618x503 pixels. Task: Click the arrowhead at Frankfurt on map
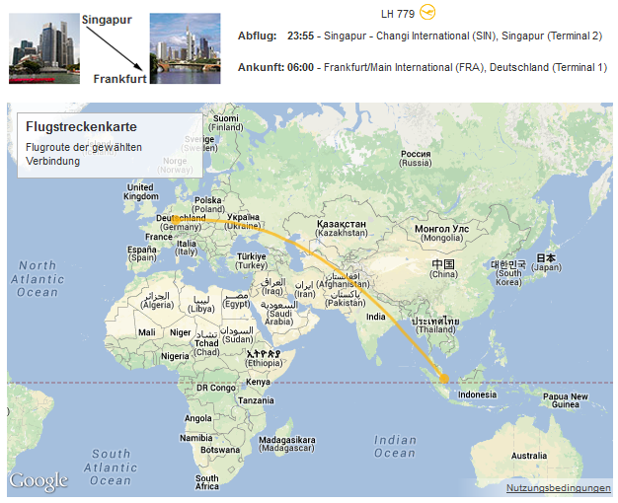175,220
